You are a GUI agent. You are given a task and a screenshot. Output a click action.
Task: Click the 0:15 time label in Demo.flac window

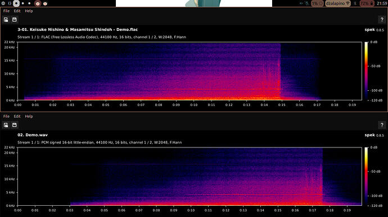[282, 105]
